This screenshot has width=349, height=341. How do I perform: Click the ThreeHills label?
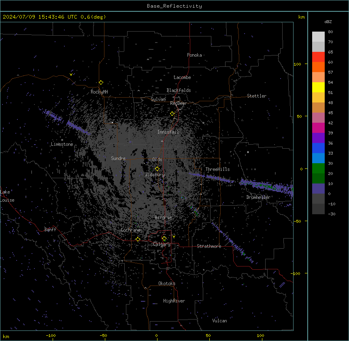(217, 169)
